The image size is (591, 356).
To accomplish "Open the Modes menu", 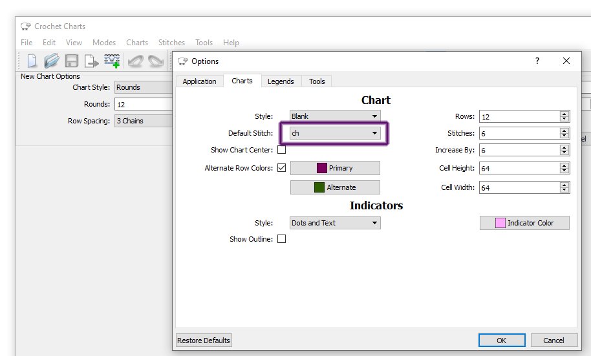I will [104, 43].
